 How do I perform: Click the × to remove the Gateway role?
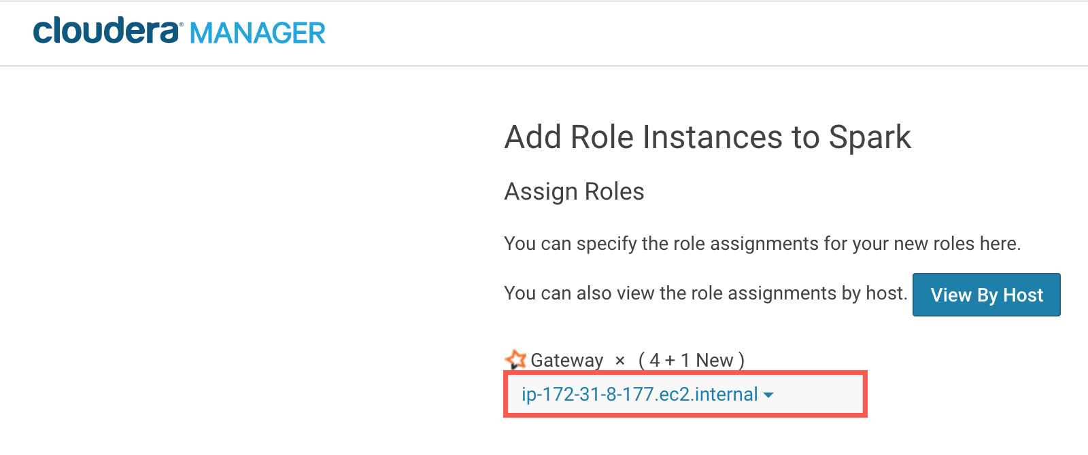click(619, 361)
